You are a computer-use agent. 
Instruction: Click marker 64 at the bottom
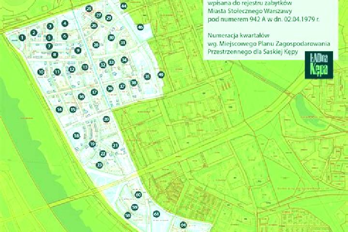pyautogui.click(x=183, y=225)
